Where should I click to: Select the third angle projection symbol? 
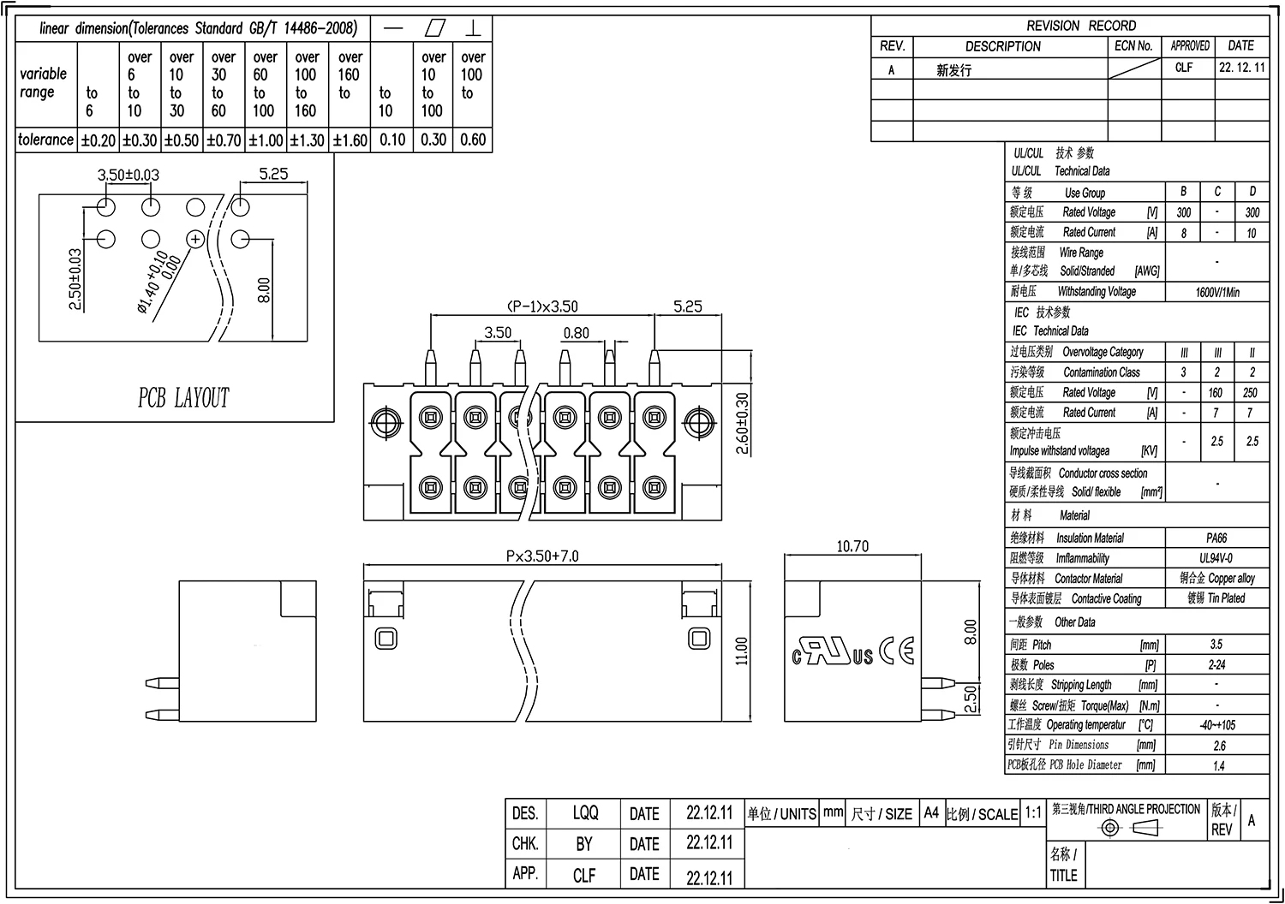point(1131,828)
